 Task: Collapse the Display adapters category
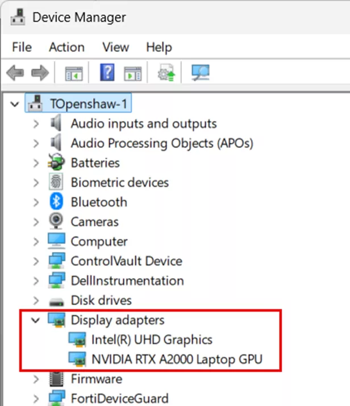pyautogui.click(x=35, y=320)
